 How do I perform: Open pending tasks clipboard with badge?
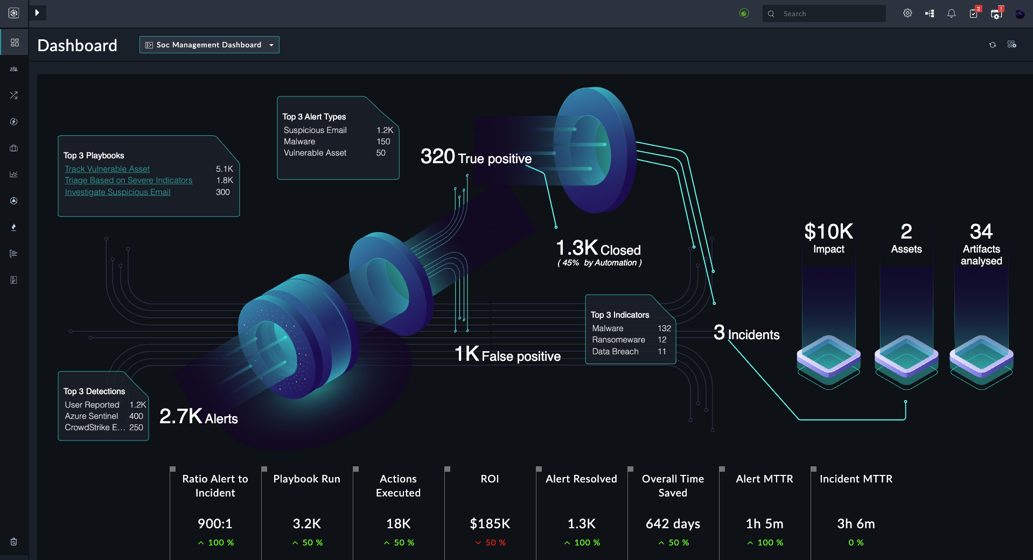tap(974, 13)
